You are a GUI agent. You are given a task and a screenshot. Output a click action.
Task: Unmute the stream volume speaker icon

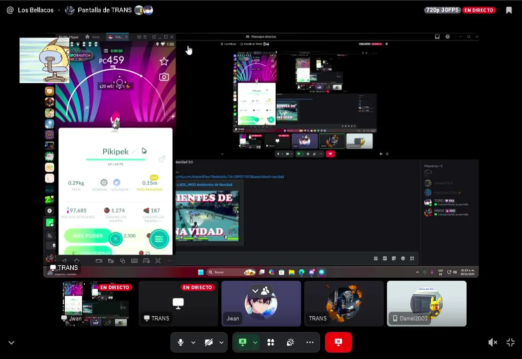point(493,343)
